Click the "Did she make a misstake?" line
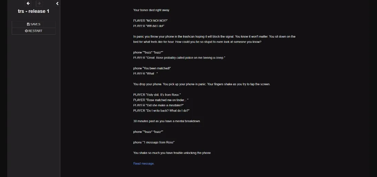The width and height of the screenshot is (377, 177). pyautogui.click(x=158, y=105)
